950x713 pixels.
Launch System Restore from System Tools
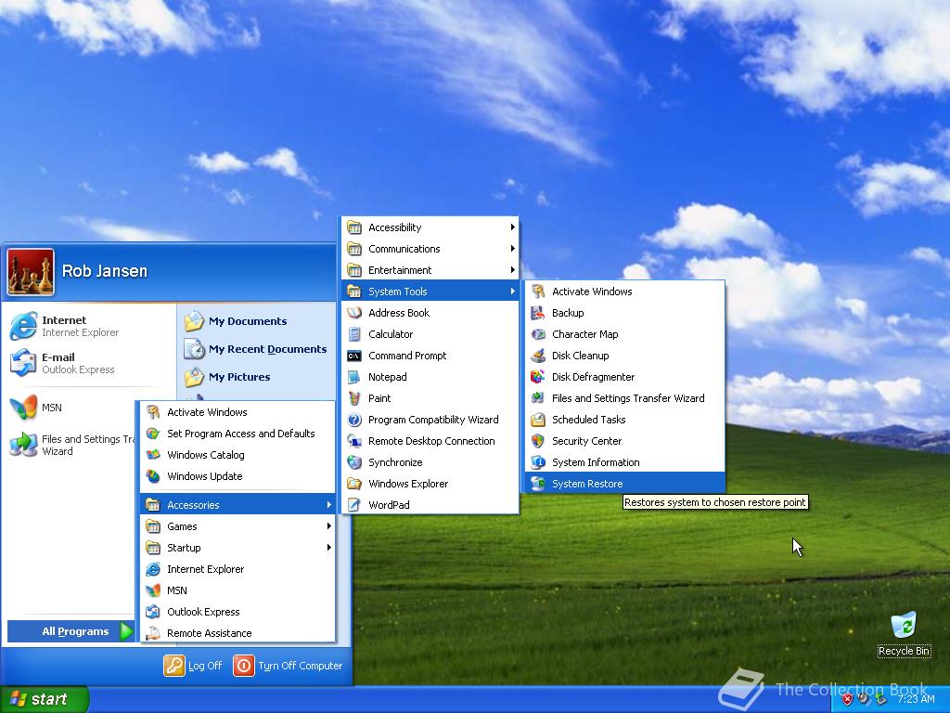point(624,483)
